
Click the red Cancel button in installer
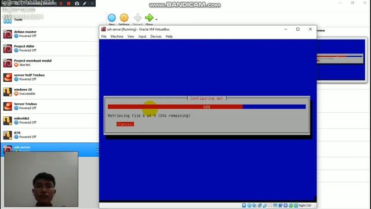point(125,124)
